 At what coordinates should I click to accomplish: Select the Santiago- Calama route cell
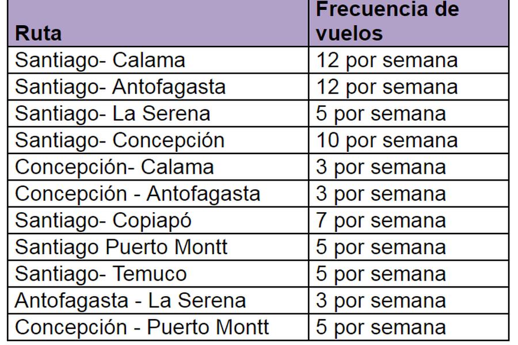pyautogui.click(x=158, y=60)
